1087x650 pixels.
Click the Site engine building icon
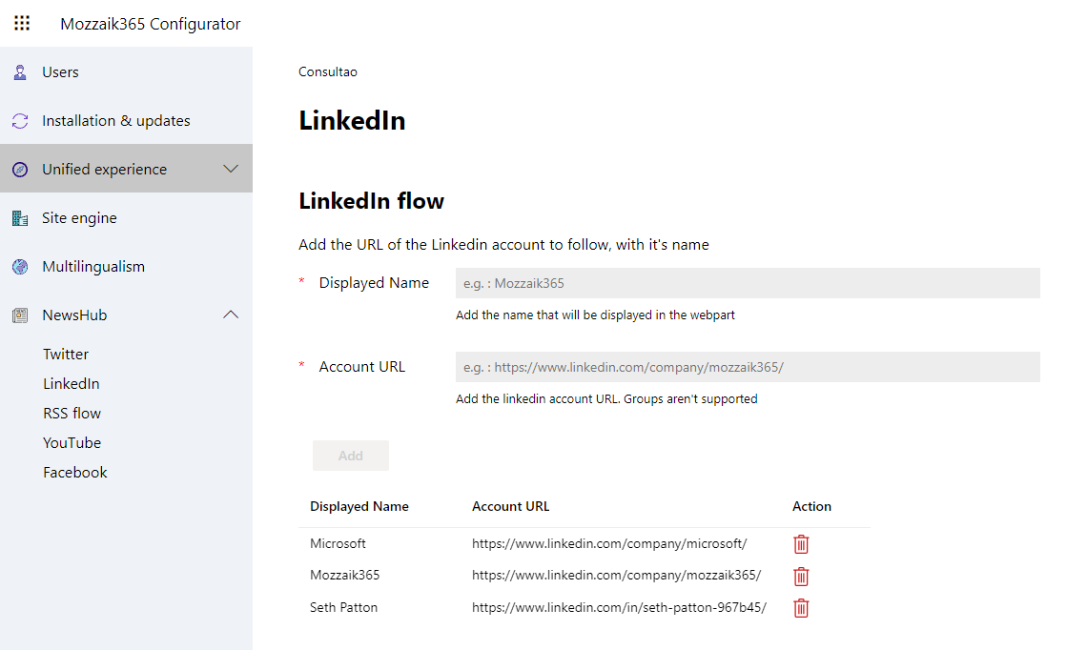pos(20,218)
